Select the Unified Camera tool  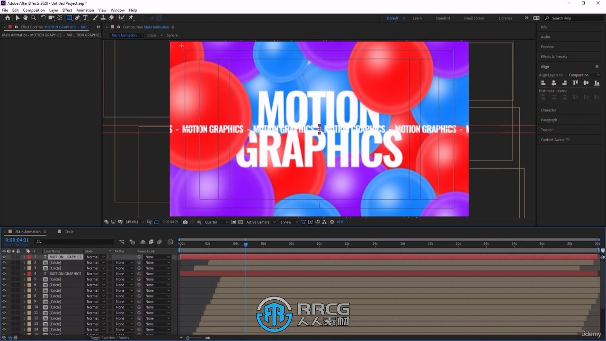(51, 18)
